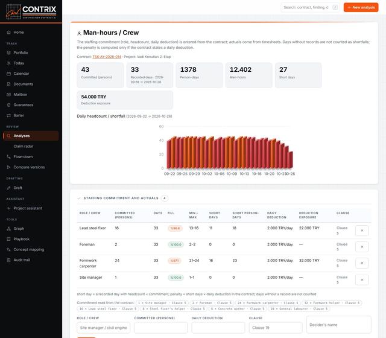The height and width of the screenshot is (338, 386).
Task: Click the 12.402 Man-hours card
Action: (248, 75)
